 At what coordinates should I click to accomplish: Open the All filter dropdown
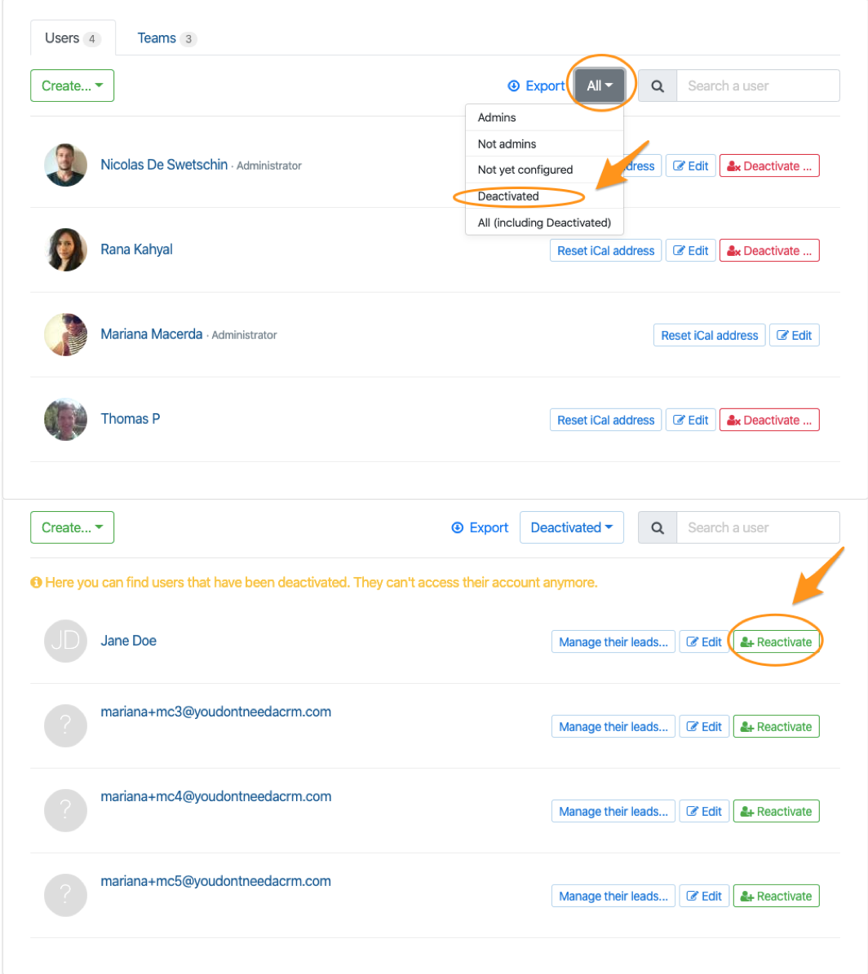click(x=600, y=86)
